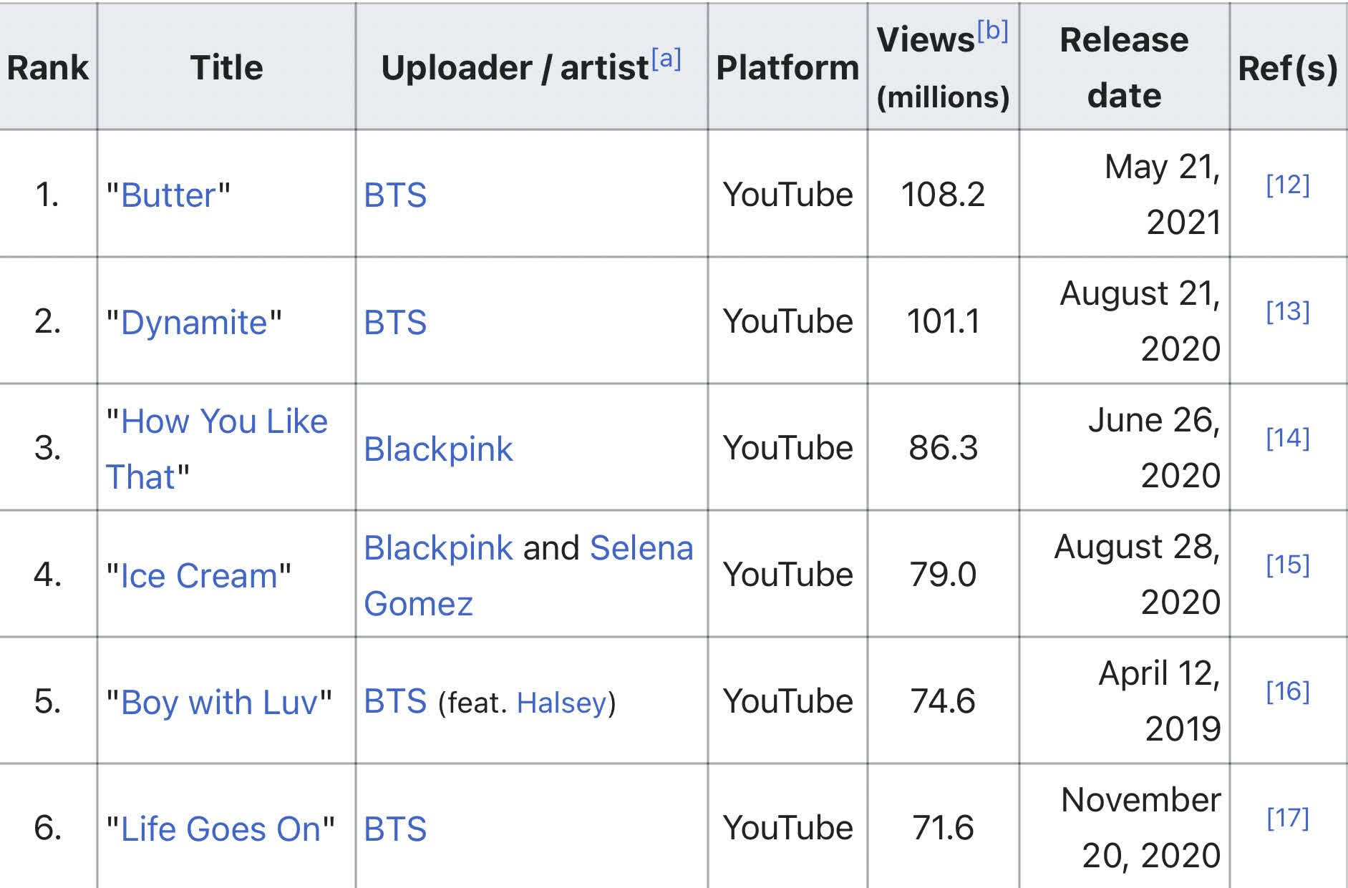Open the "Boy with Luv" link

coord(219,702)
